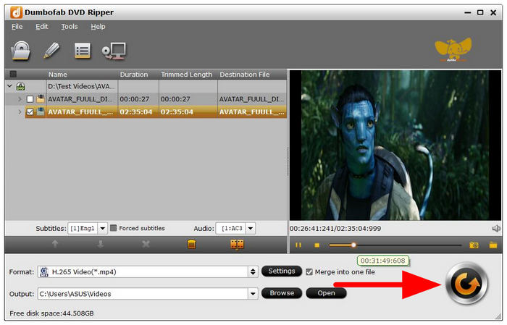The width and height of the screenshot is (507, 325).
Task: Check the 00:00:27 title checkbox
Action: (30, 99)
